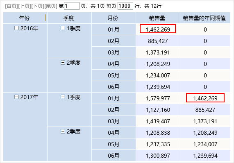Viewport: 234px width, 163px height.
Task: Select 2017年 01月 year-ago value 1,462,269
Action: (205, 98)
